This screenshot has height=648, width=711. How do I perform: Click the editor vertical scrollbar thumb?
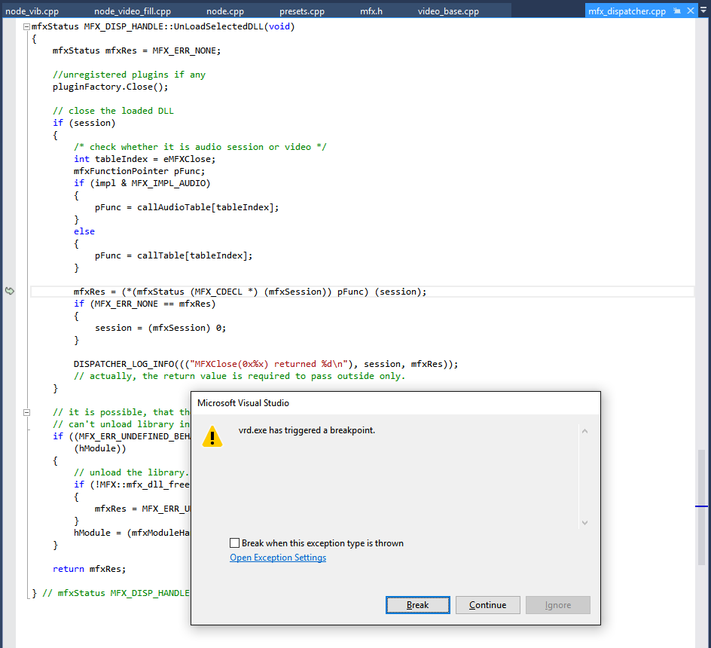(x=701, y=507)
